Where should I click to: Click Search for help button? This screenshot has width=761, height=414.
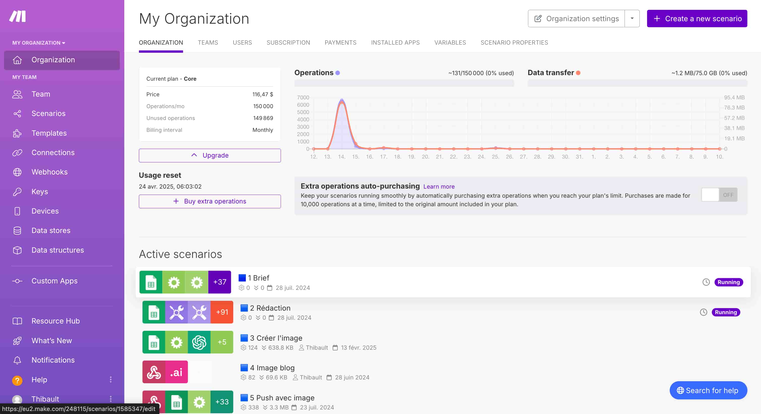(708, 391)
